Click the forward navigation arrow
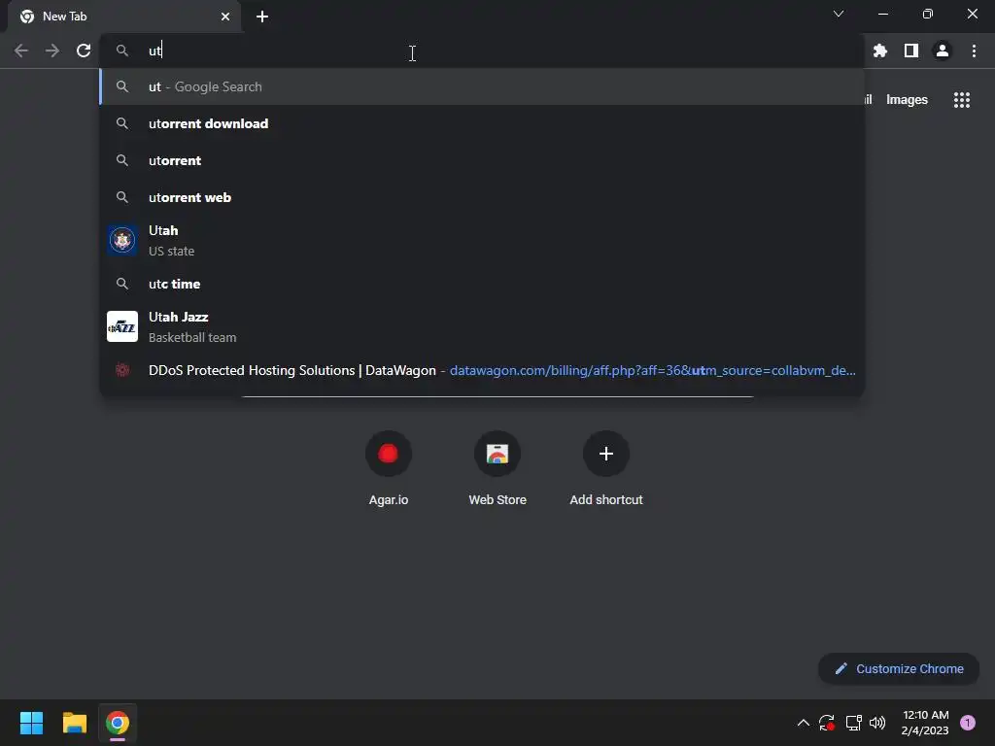The height and width of the screenshot is (746, 995). pyautogui.click(x=52, y=51)
